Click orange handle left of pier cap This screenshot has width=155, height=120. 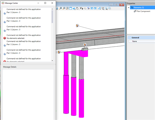(x=59, y=52)
